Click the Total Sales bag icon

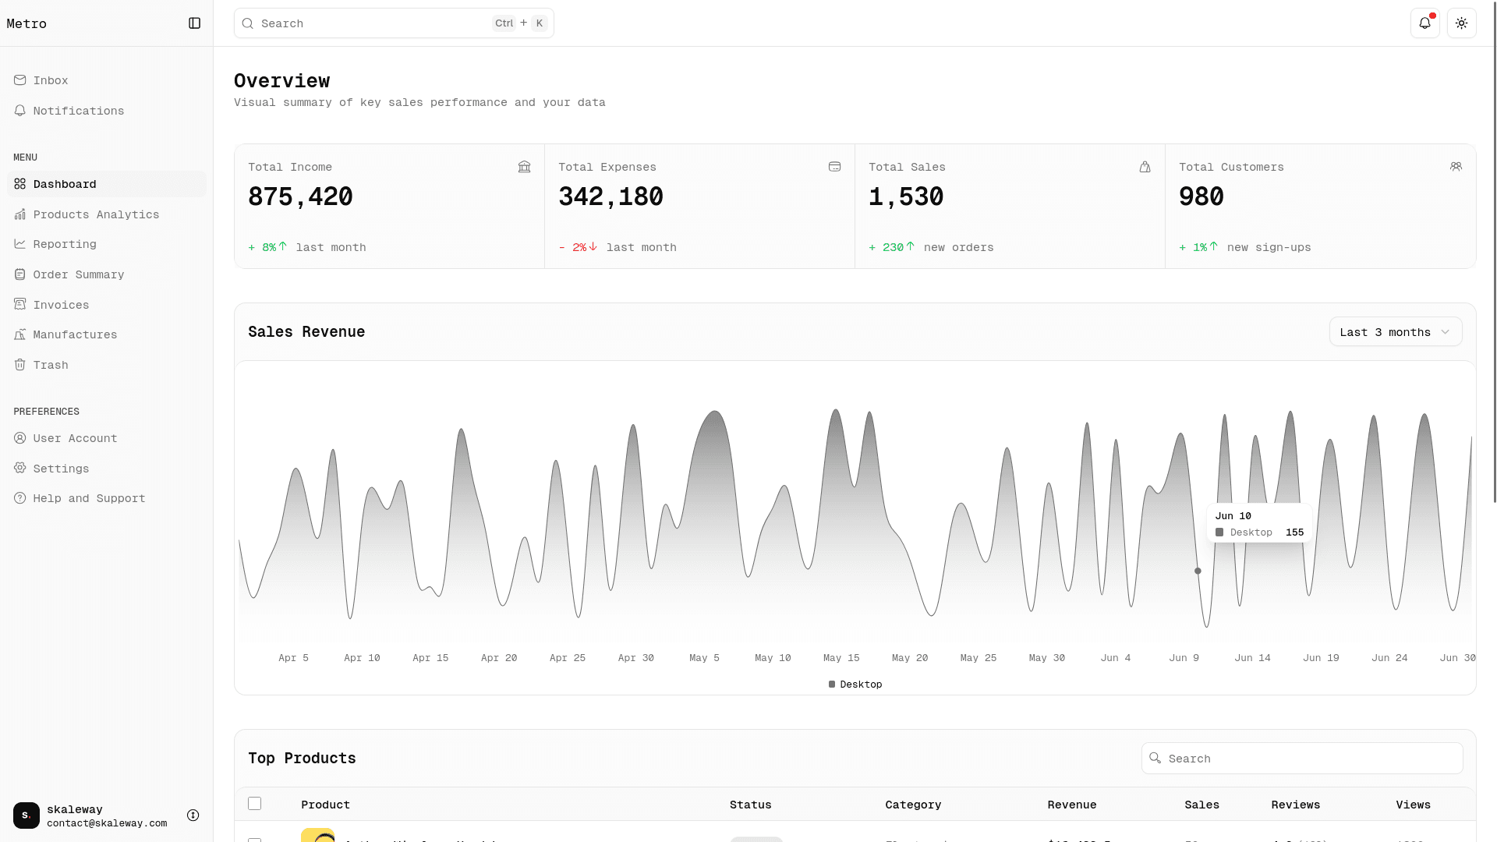tap(1145, 167)
